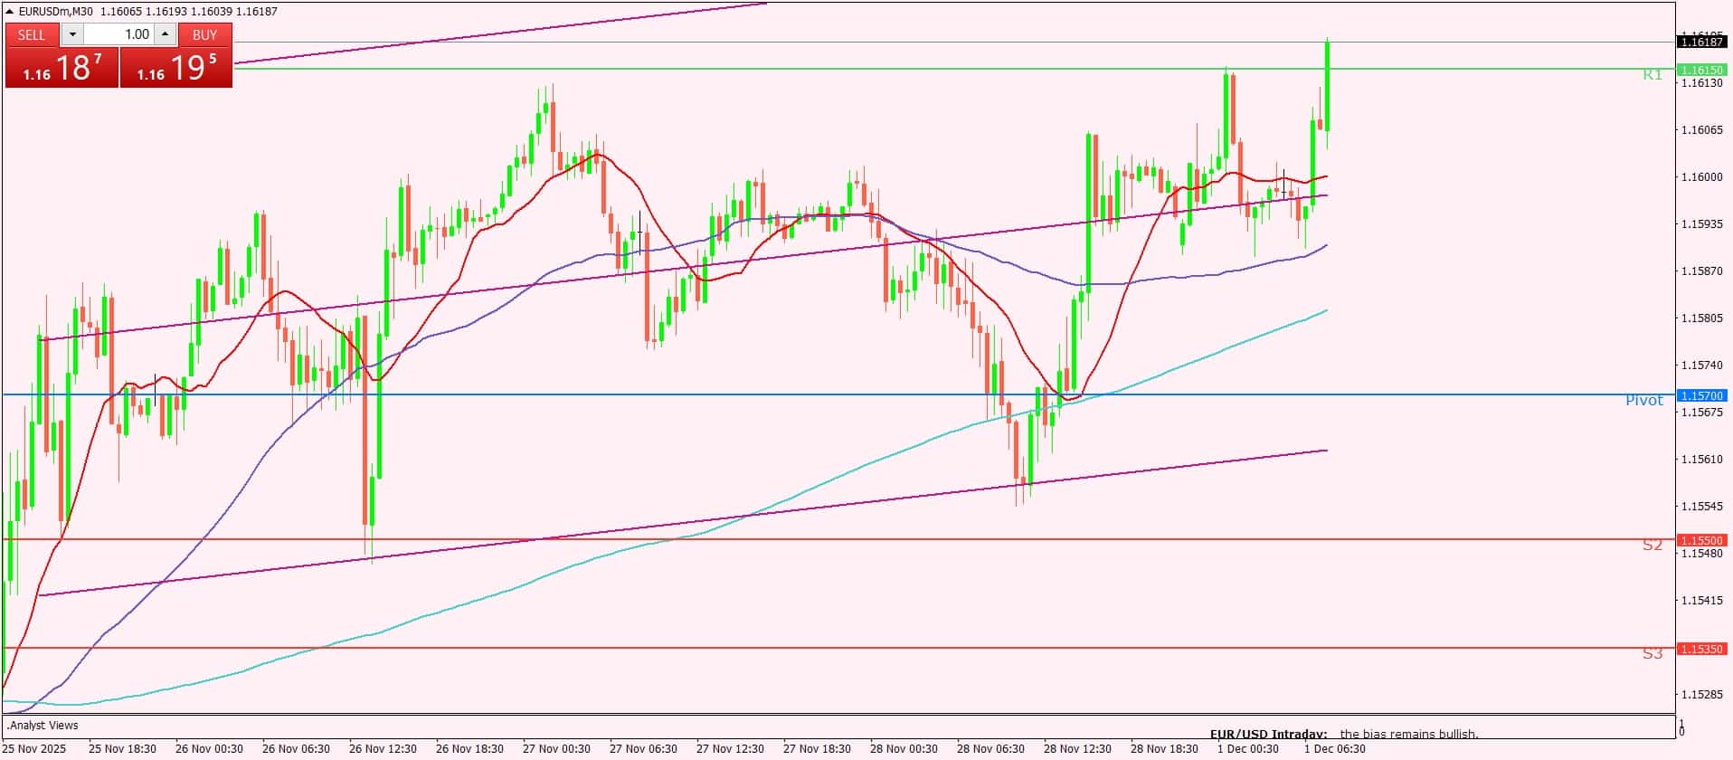Click the BUY button

(x=205, y=34)
